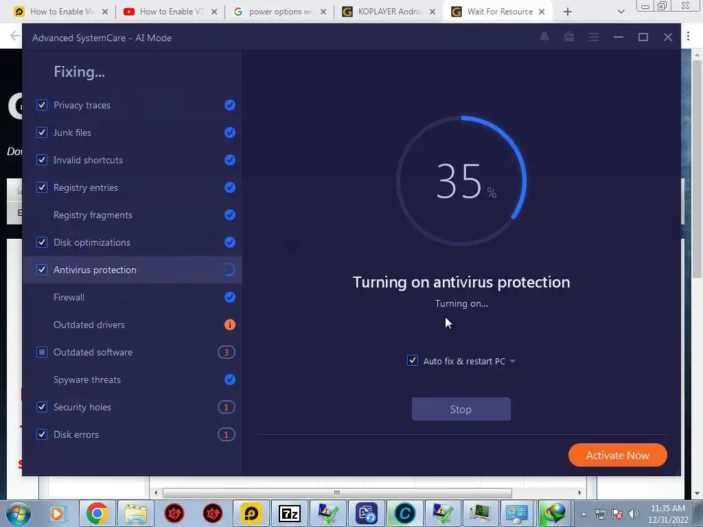The height and width of the screenshot is (527, 703).
Task: Click the Security holes count badge
Action: (x=227, y=407)
